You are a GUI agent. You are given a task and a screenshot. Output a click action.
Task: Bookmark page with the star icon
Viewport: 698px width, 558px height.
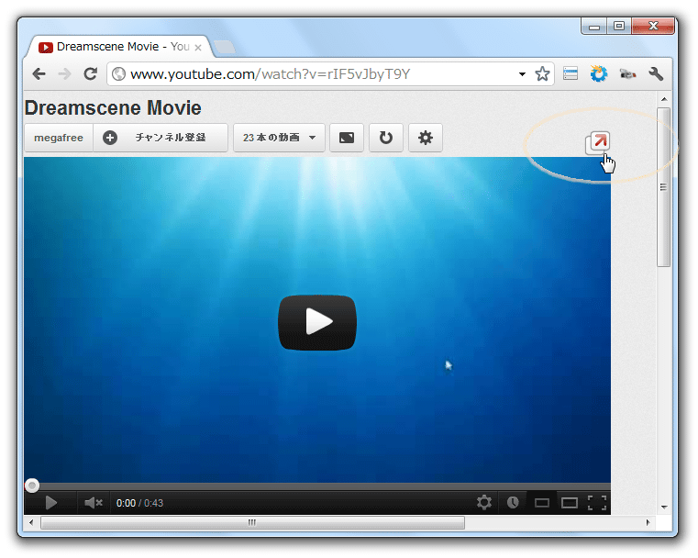pyautogui.click(x=542, y=74)
